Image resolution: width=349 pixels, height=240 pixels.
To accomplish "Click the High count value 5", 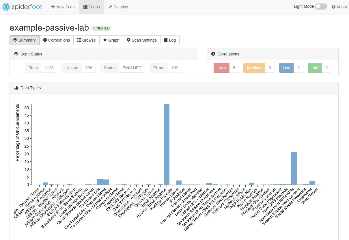I will click(x=234, y=68).
